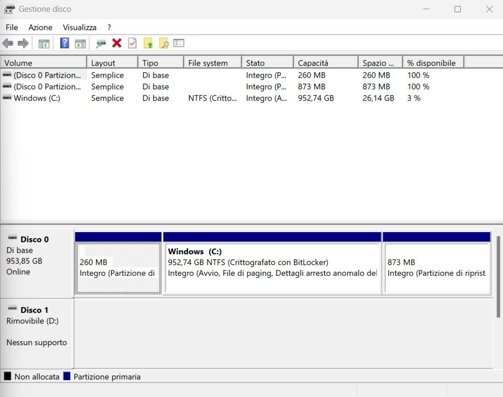Viewport: 503px width, 397px height.
Task: Click the drive icon of the 873 MB volume row
Action: pos(7,86)
